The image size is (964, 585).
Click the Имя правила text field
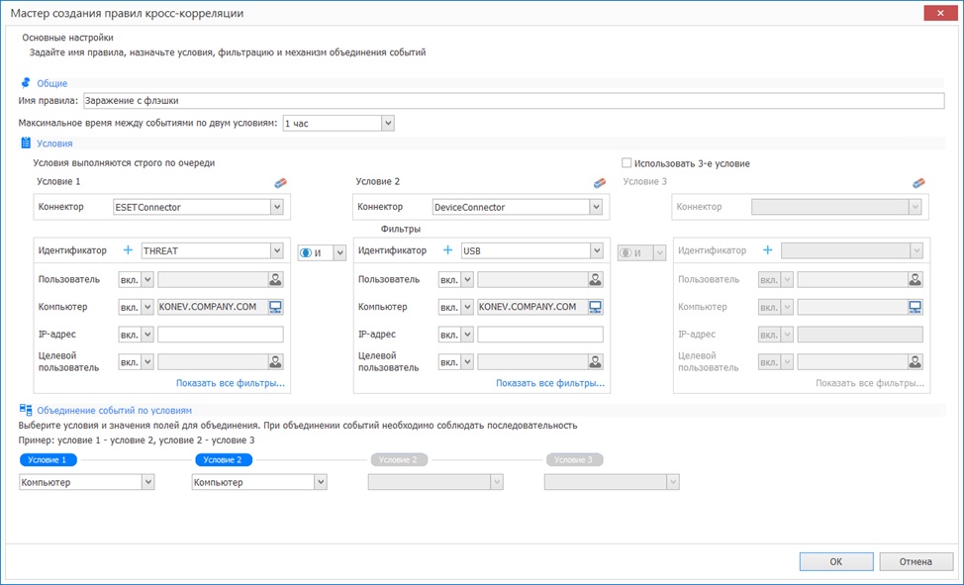pyautogui.click(x=513, y=100)
